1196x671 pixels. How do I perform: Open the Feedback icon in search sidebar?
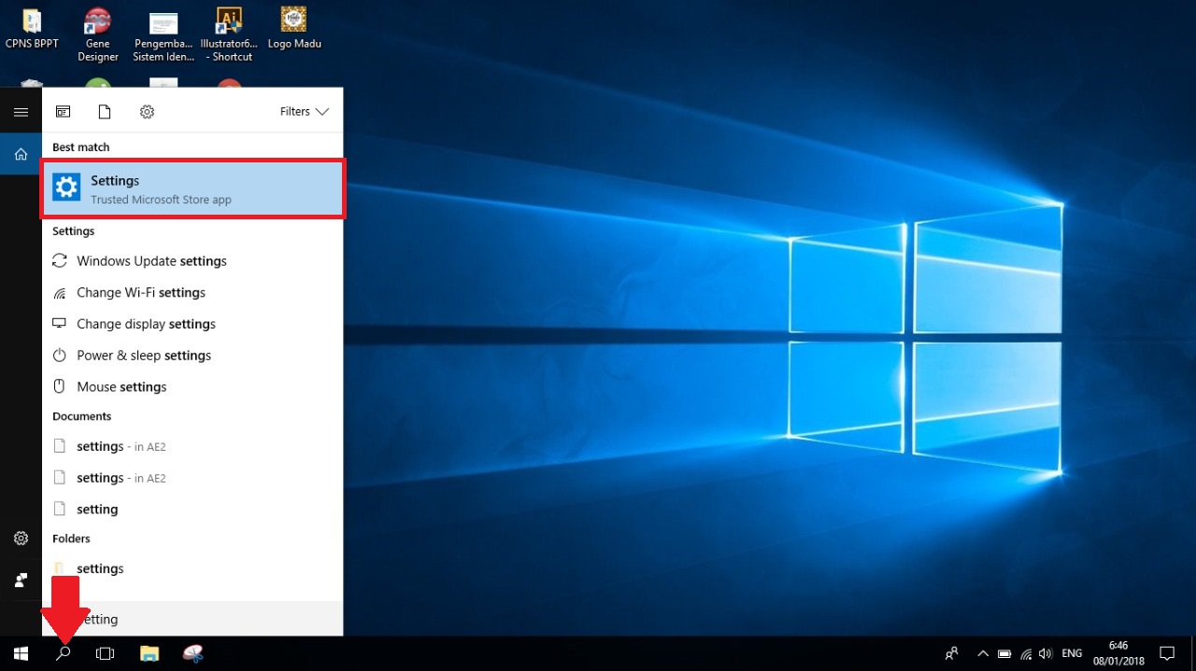[x=21, y=580]
